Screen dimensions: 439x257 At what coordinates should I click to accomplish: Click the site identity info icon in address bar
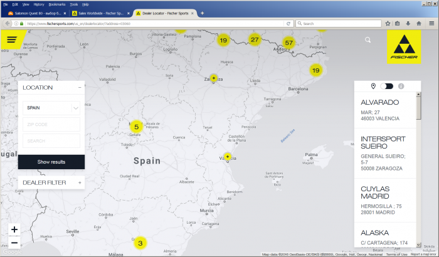pyautogui.click(x=16, y=24)
